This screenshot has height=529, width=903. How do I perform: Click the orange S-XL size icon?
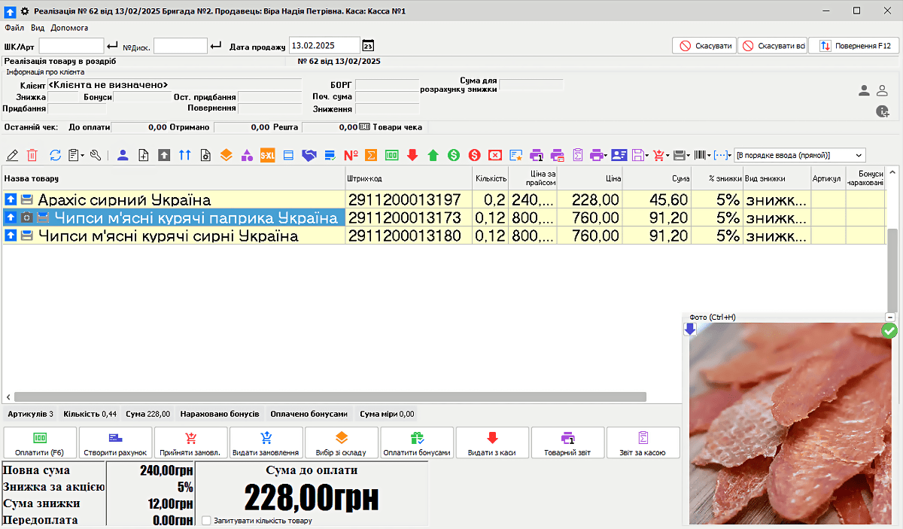tap(267, 155)
